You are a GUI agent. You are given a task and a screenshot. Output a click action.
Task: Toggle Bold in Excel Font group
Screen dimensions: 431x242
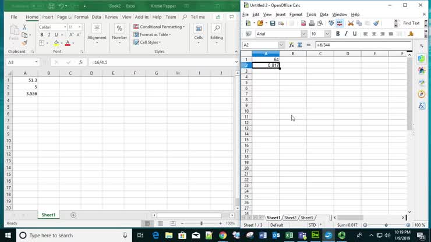42,35
